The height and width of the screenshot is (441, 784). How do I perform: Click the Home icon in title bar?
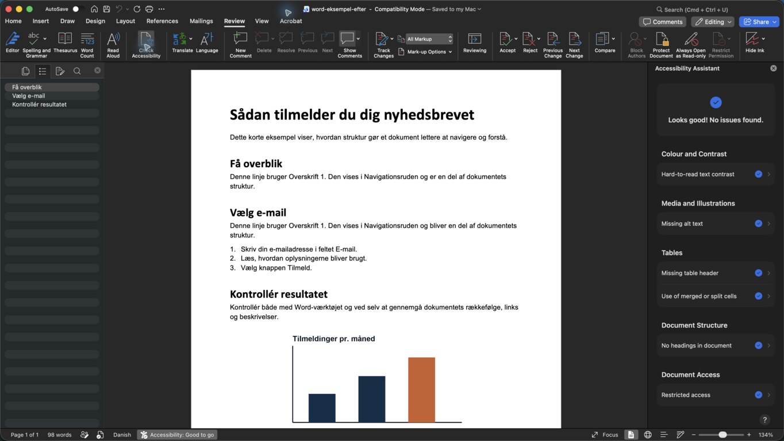[94, 9]
